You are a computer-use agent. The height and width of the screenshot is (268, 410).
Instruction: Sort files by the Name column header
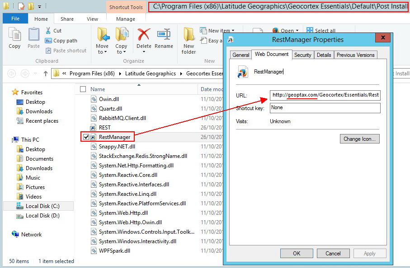tap(98, 89)
